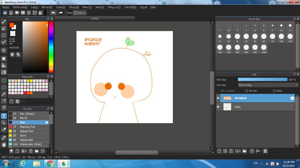Open settings gear on @Yukio8 layer
The height and width of the screenshot is (168, 300).
[x=292, y=98]
